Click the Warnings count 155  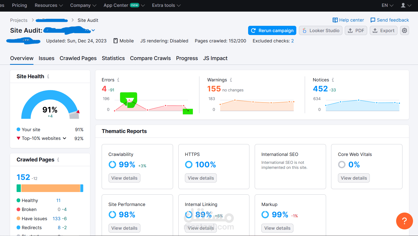(x=214, y=89)
